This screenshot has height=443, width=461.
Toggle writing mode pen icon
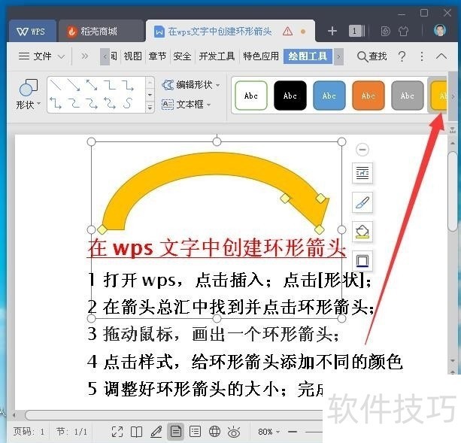[156, 432]
